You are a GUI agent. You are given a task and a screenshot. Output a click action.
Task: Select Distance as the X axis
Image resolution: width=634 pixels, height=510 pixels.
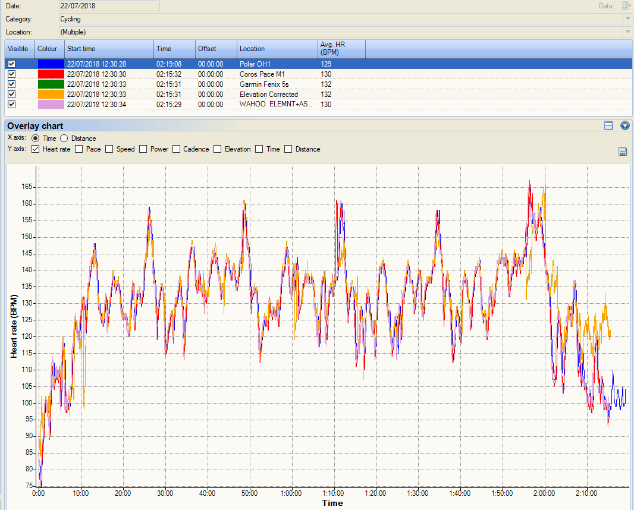click(x=64, y=138)
